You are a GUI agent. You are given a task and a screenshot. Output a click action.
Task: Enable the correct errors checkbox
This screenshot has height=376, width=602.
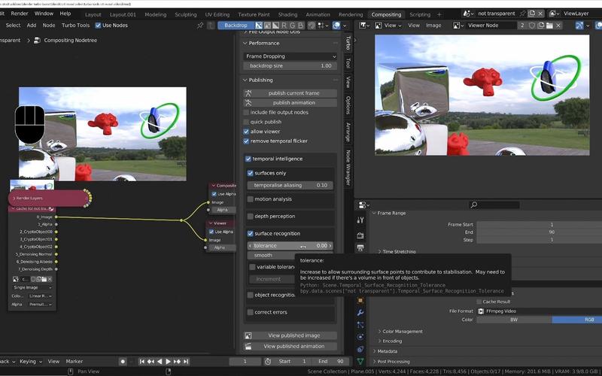[x=251, y=312]
